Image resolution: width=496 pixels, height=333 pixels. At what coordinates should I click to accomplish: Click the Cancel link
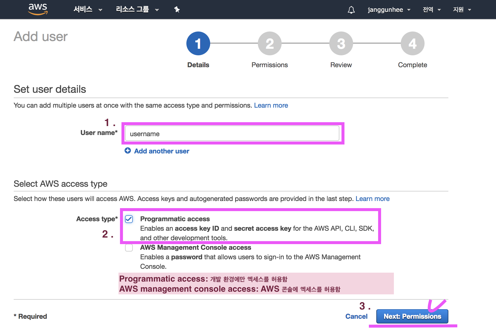(356, 316)
